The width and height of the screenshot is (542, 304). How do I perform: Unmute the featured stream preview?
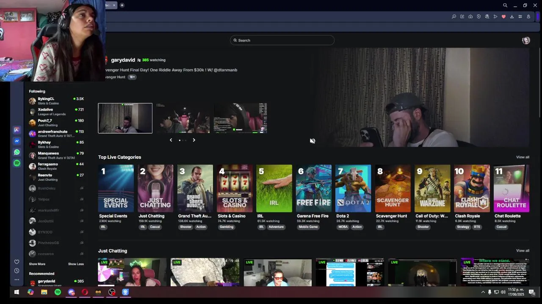312,141
